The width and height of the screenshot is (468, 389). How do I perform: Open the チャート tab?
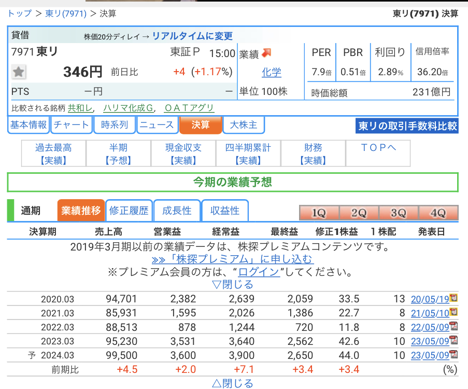pos(72,125)
